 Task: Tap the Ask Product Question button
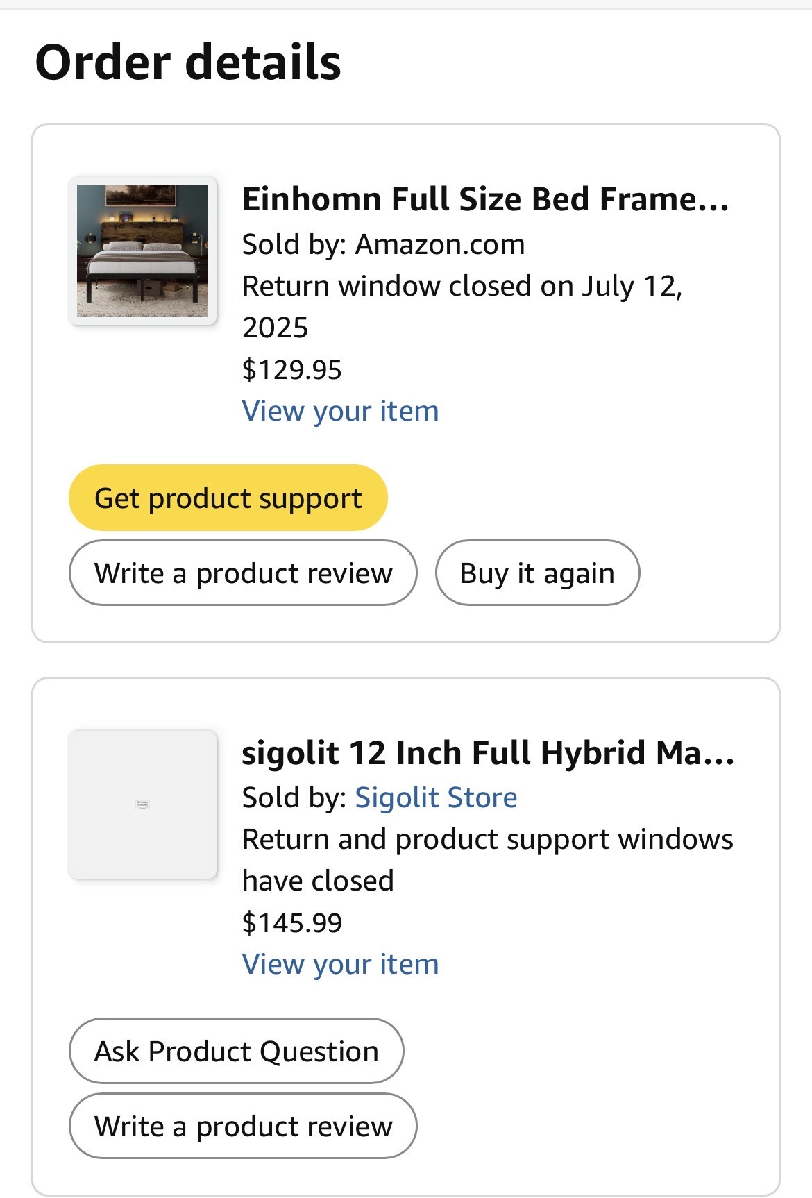236,1051
